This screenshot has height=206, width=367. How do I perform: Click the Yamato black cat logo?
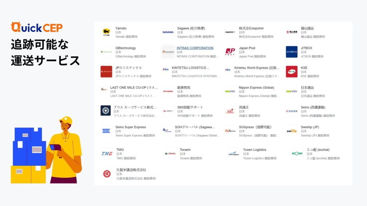tap(106, 32)
